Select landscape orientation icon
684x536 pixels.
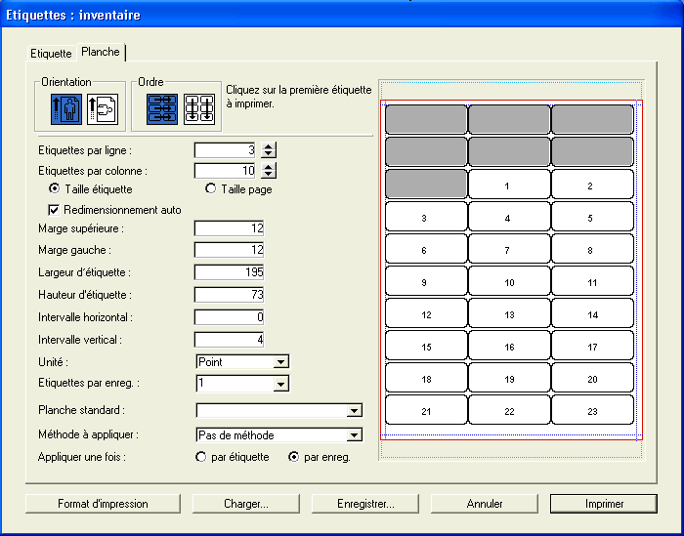click(x=104, y=108)
